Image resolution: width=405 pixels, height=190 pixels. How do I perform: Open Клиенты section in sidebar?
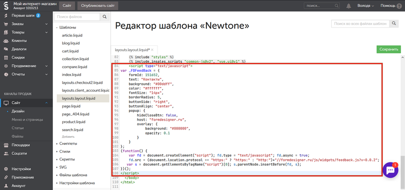(19, 41)
